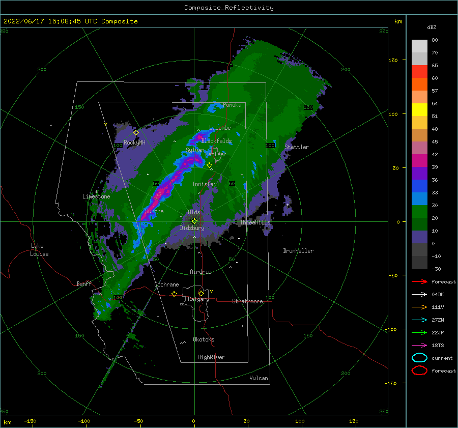The height and width of the screenshot is (428, 458).
Task: Click the light gray 70–80 dBZ color swatch
Action: 419,46
